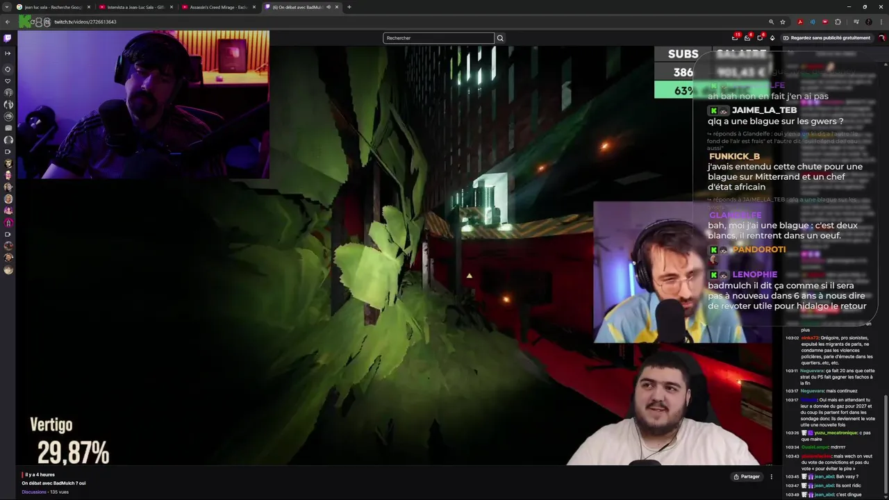Viewport: 889px width, 500px height.
Task: Open the Bits diamond icon
Action: coord(772,38)
